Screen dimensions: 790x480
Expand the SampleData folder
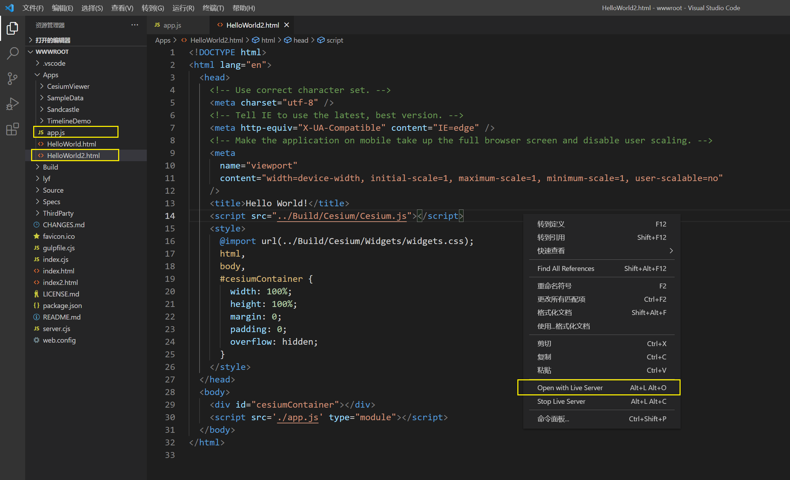pos(42,98)
